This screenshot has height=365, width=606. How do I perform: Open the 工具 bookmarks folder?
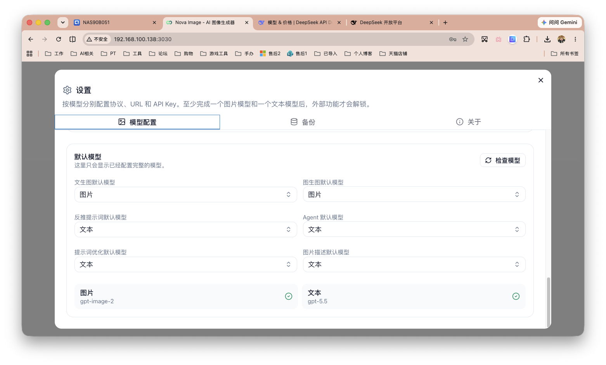133,54
